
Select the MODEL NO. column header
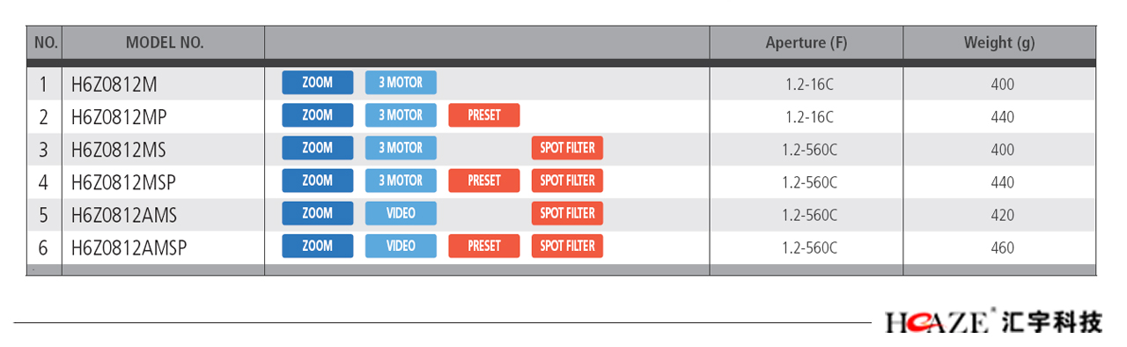pos(165,42)
